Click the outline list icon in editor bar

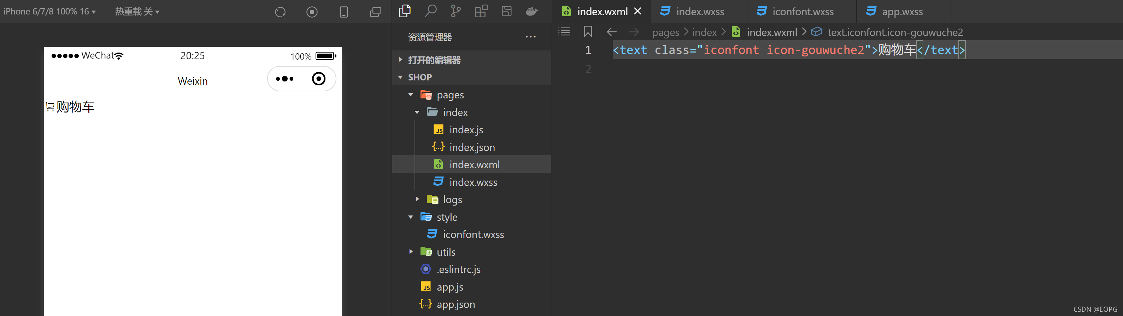pyautogui.click(x=564, y=31)
